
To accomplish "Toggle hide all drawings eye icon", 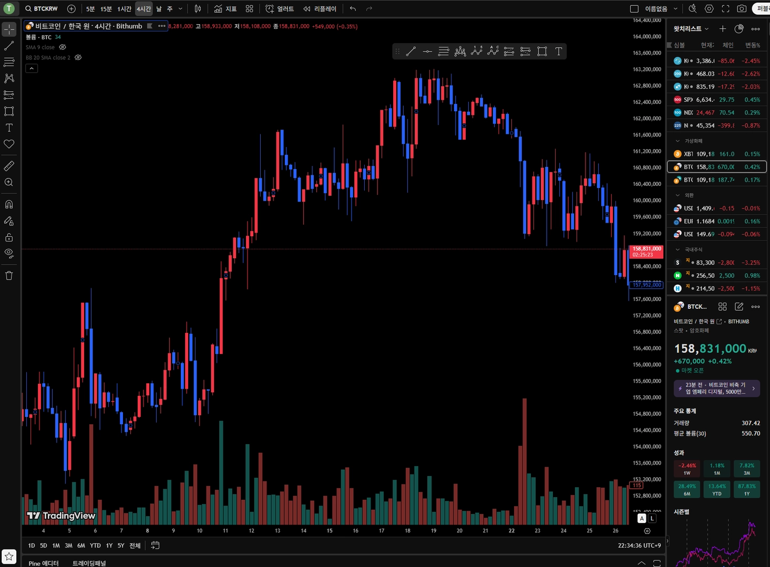I will click(9, 253).
